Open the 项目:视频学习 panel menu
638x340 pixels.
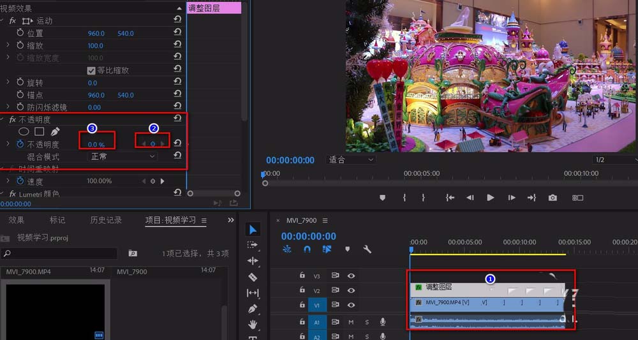tap(204, 221)
